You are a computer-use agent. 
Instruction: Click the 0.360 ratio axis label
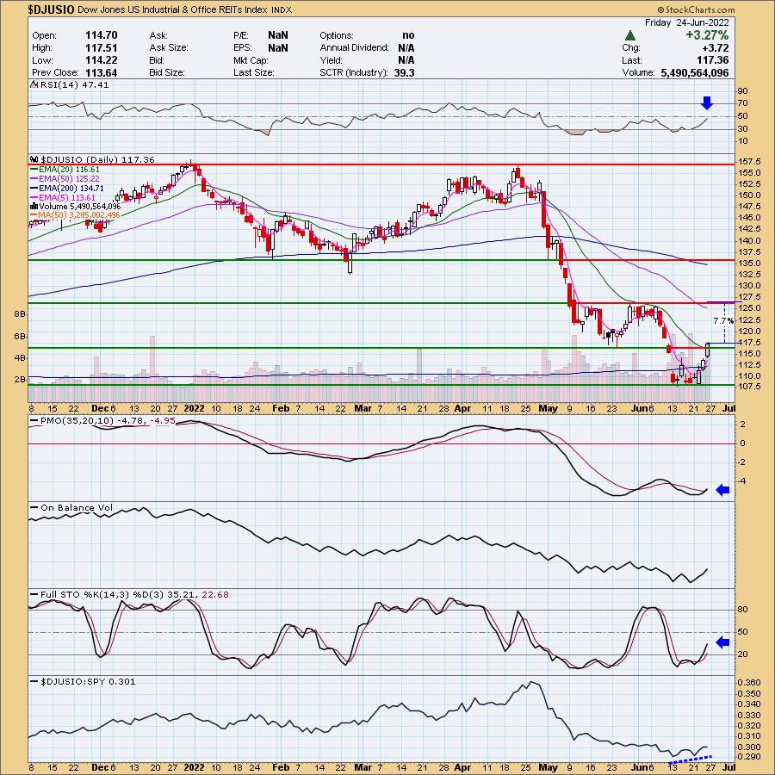click(x=749, y=683)
